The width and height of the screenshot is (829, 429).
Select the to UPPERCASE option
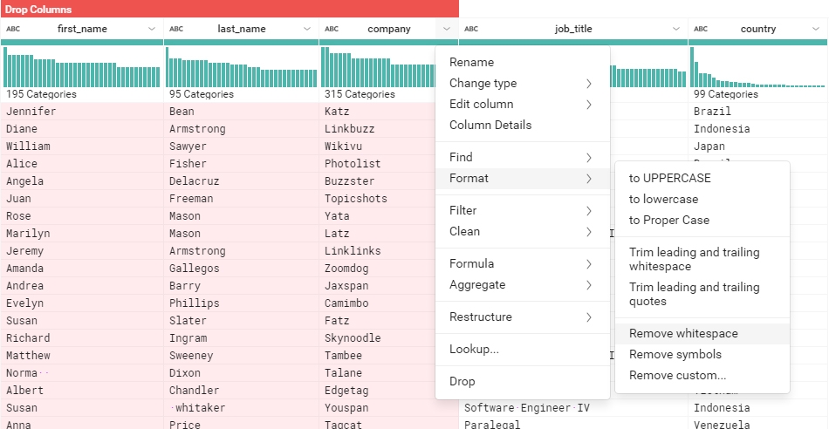point(669,178)
